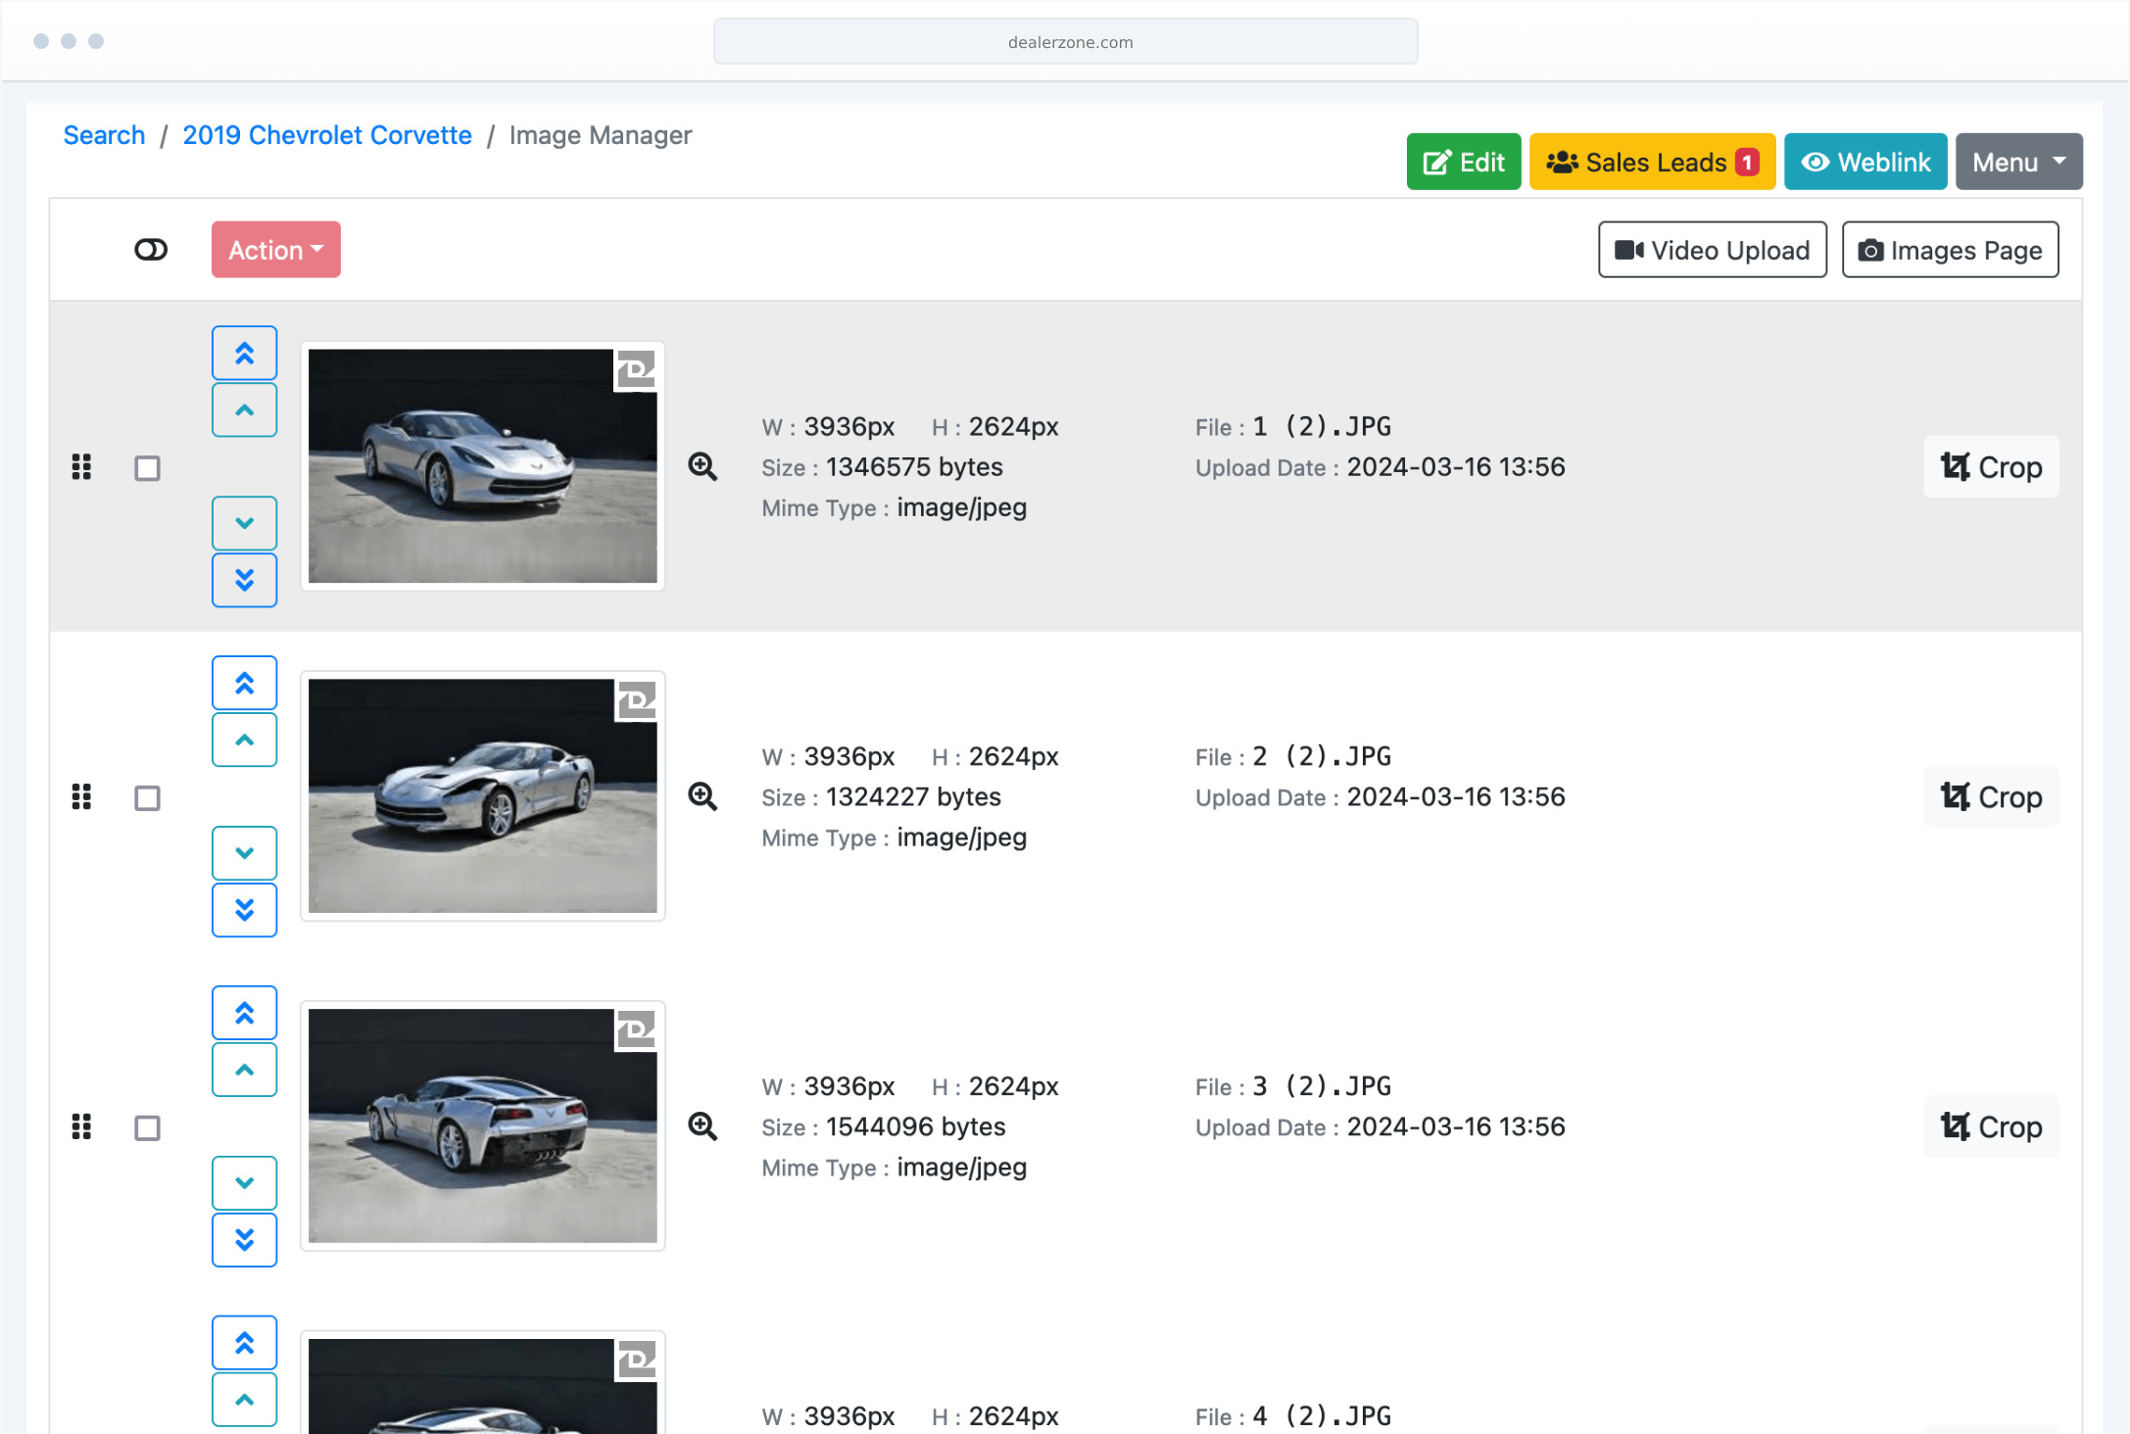Check the box for image 1 (2).JPG
Screen dimensions: 2130x1434
click(x=147, y=468)
